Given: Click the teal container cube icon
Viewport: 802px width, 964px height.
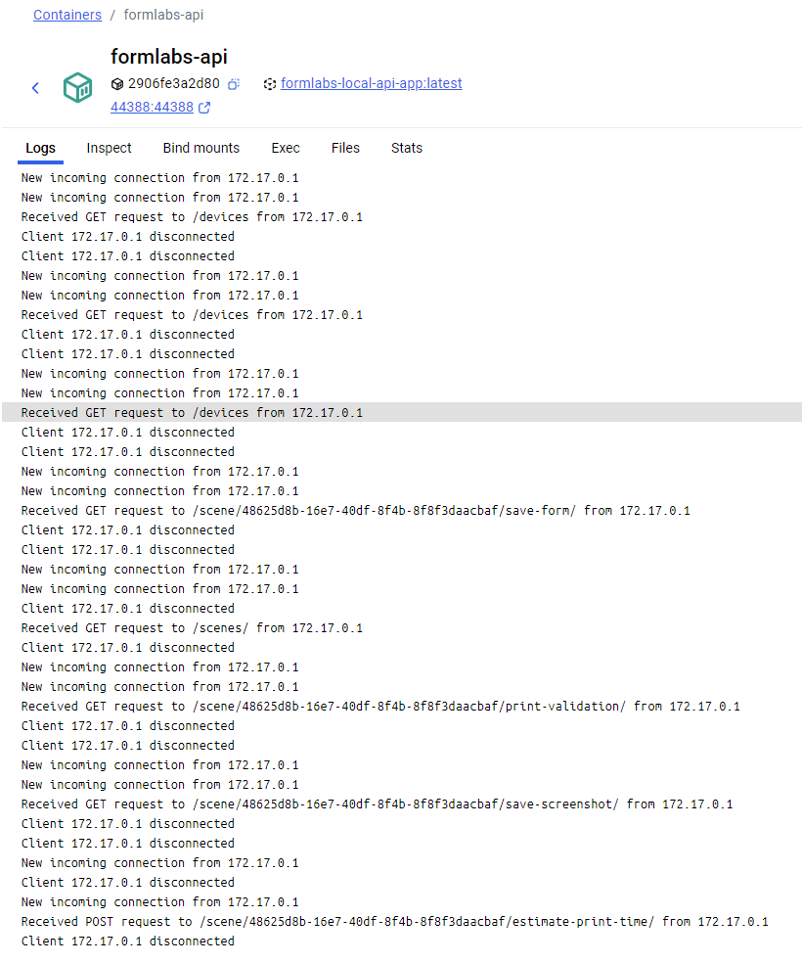Looking at the screenshot, I should [x=78, y=87].
